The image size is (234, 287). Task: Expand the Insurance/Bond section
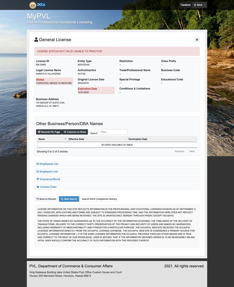pos(50,179)
